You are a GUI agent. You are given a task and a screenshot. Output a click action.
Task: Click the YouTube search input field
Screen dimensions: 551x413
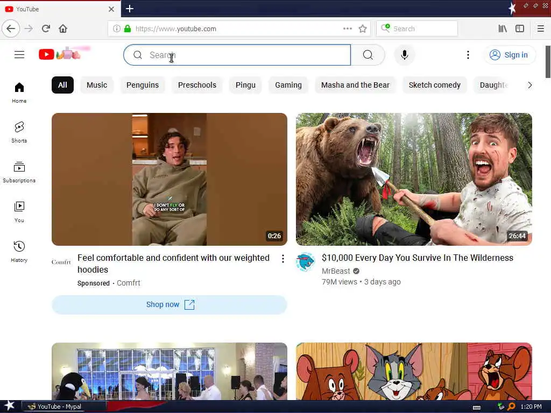point(237,55)
